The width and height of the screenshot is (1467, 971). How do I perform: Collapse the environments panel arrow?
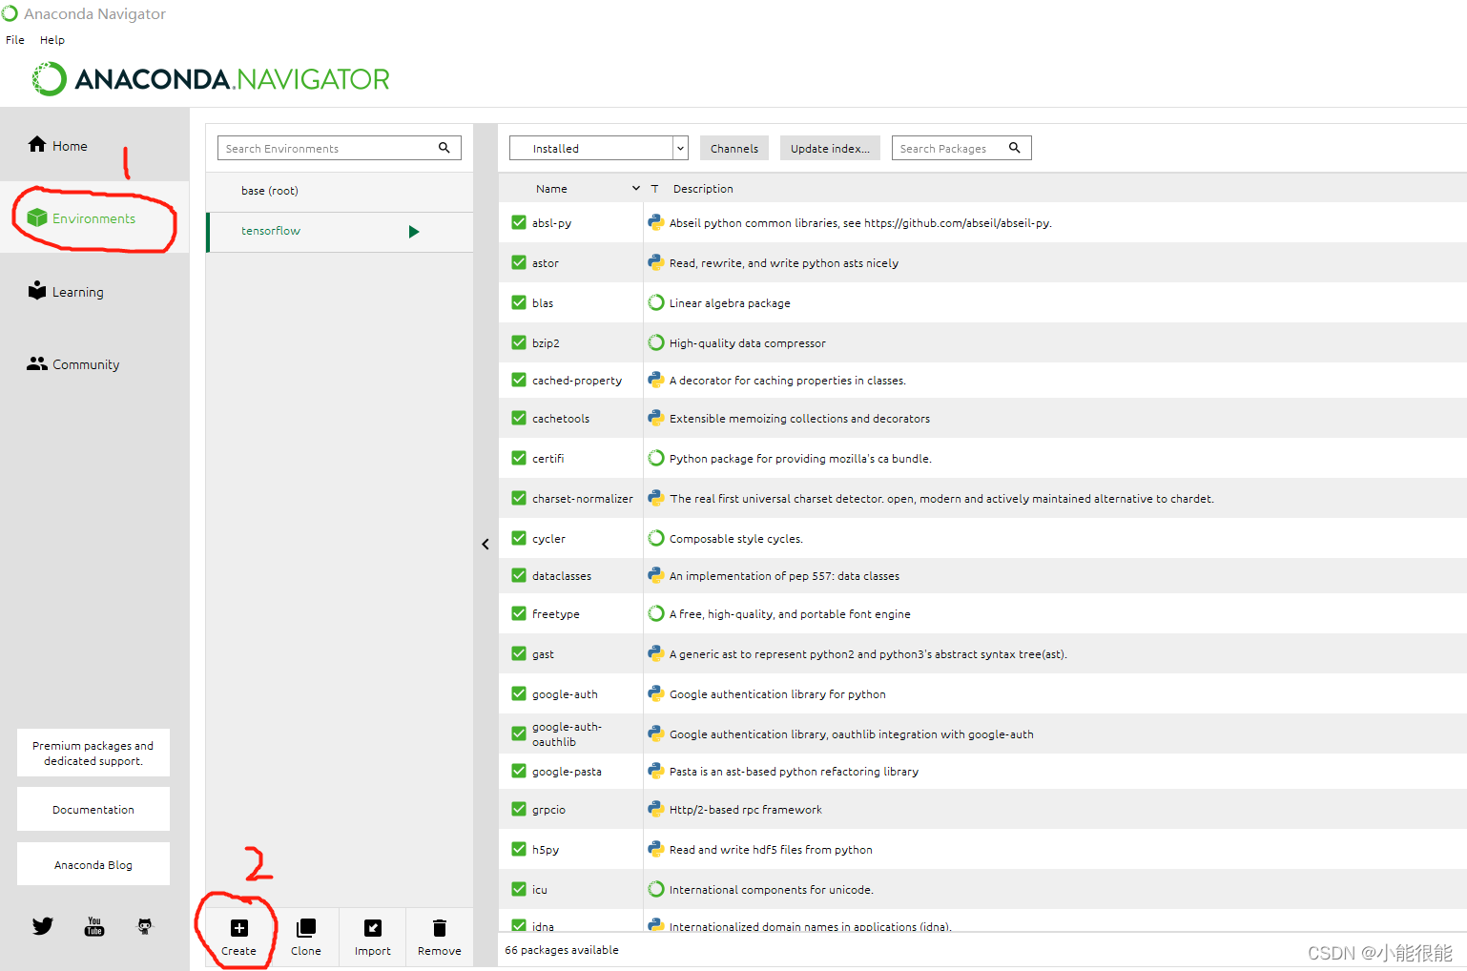click(x=486, y=544)
